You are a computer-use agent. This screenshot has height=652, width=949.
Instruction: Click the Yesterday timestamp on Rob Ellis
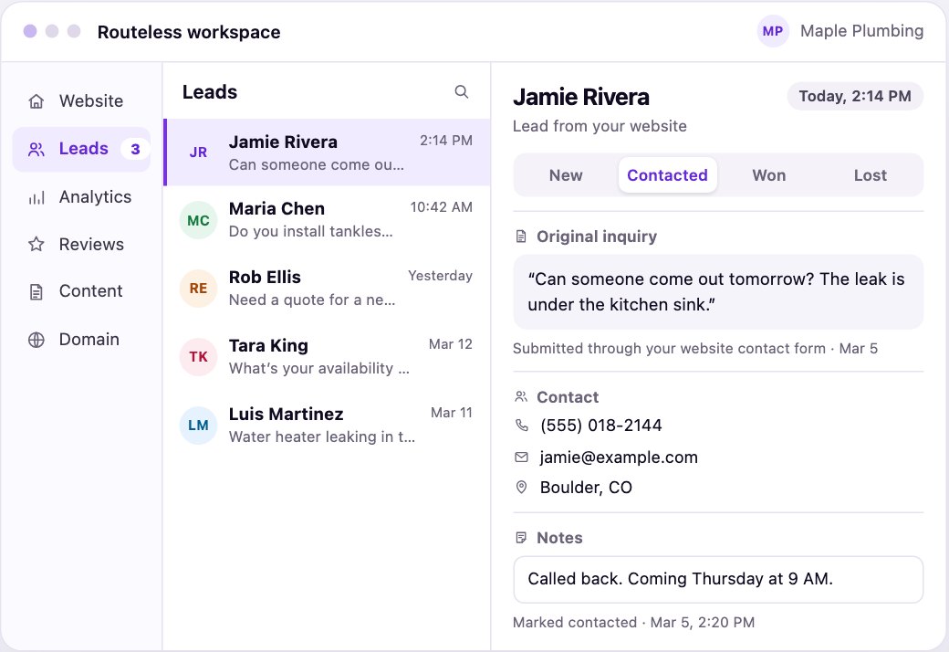click(x=440, y=276)
